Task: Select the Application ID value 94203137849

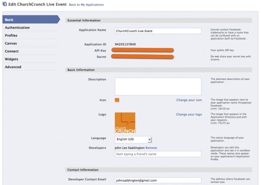Action: click(125, 44)
